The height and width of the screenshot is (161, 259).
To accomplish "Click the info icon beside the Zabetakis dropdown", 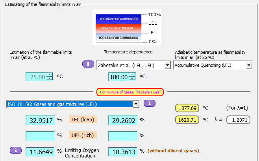I will coord(88,64).
